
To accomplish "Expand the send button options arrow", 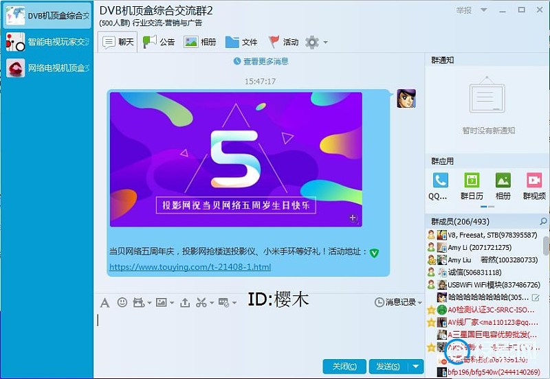I will pos(416,367).
